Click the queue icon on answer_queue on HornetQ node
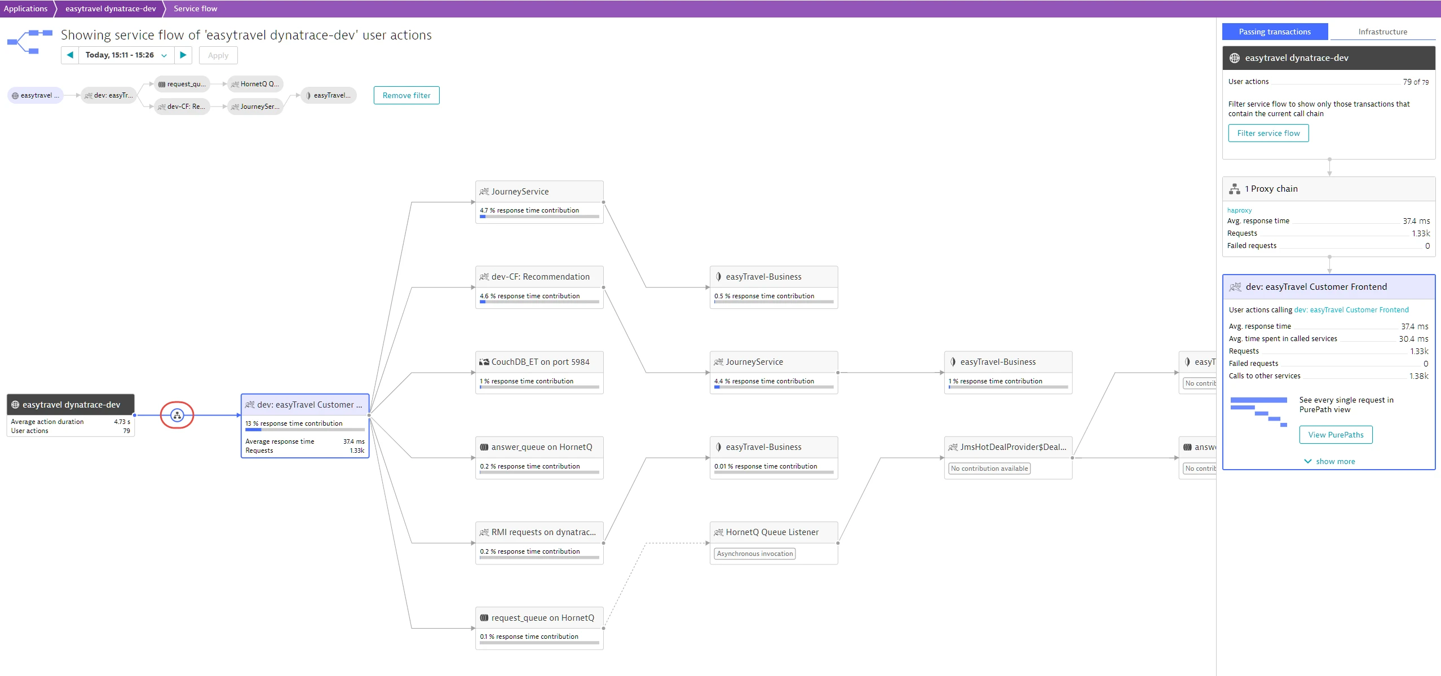 pos(484,447)
